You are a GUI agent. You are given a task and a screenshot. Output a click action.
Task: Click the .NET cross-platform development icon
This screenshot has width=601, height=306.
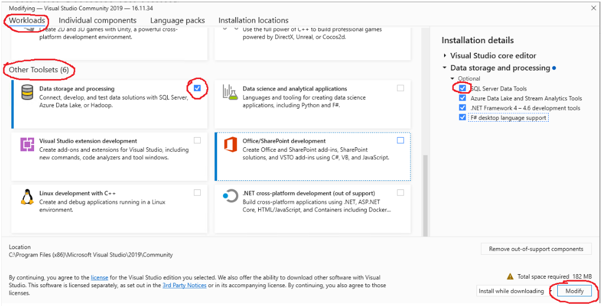point(230,196)
